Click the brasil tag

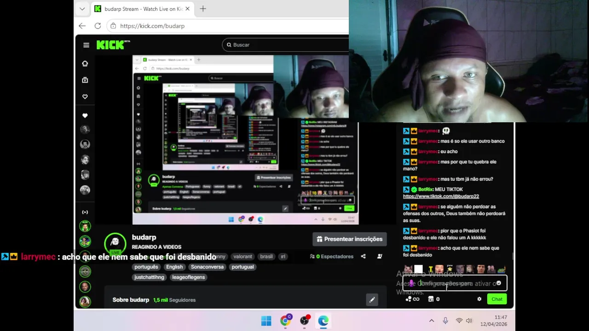266,257
